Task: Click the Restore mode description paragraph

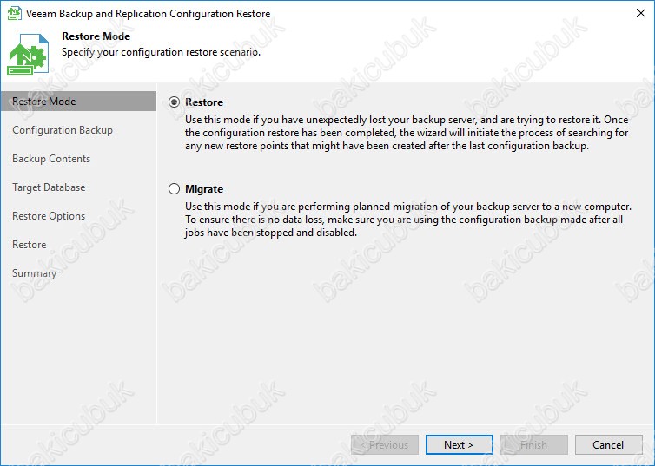Action: coord(407,133)
